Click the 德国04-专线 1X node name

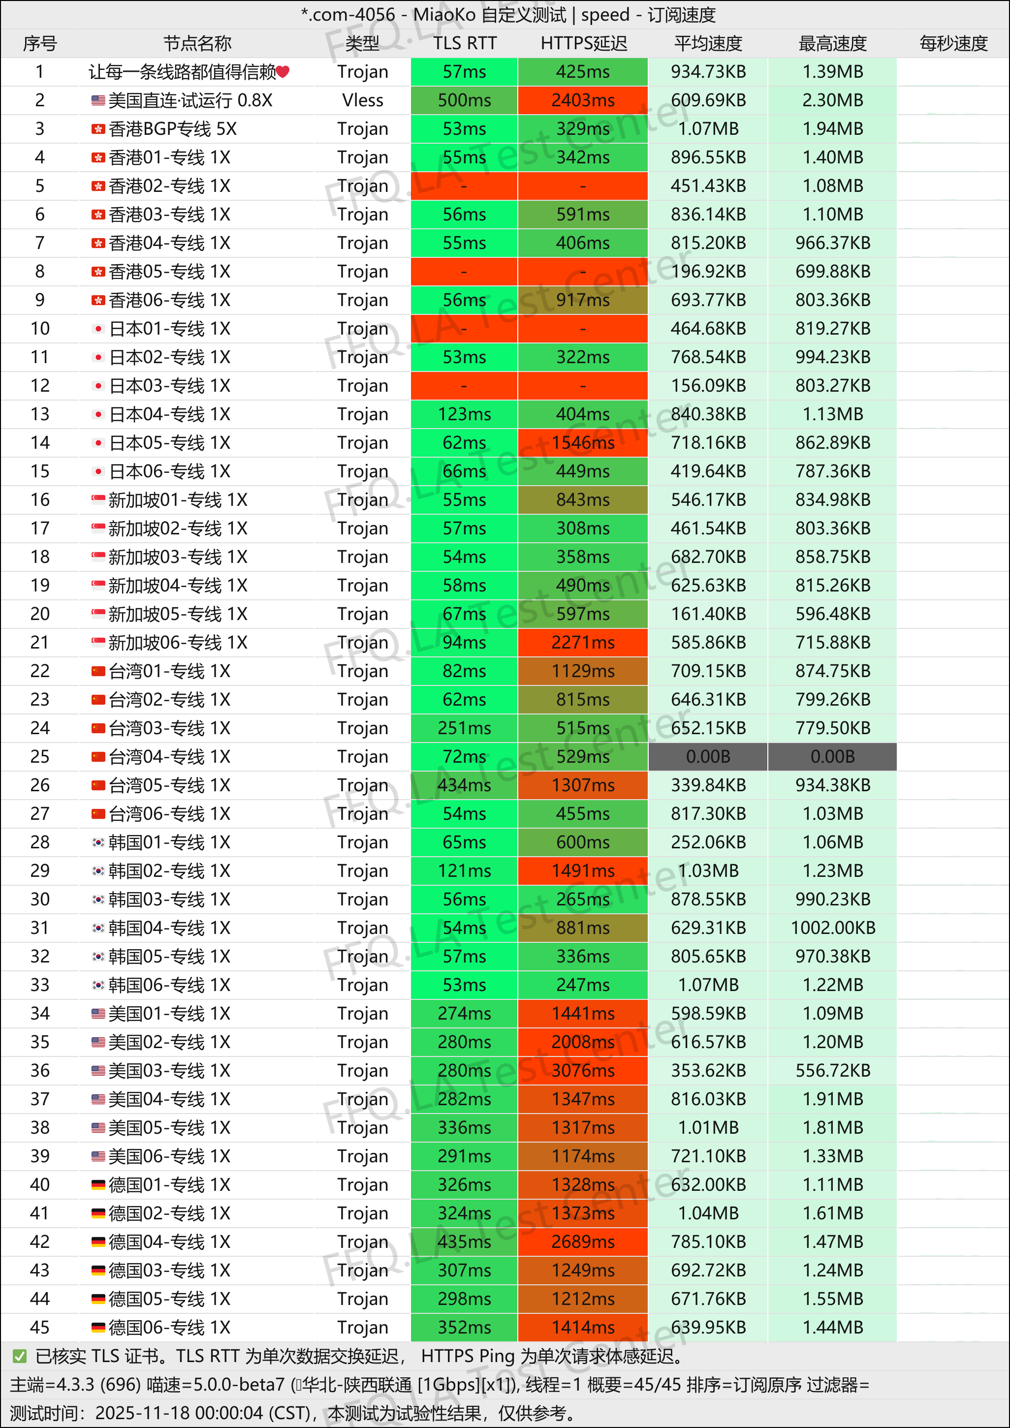click(x=169, y=1242)
